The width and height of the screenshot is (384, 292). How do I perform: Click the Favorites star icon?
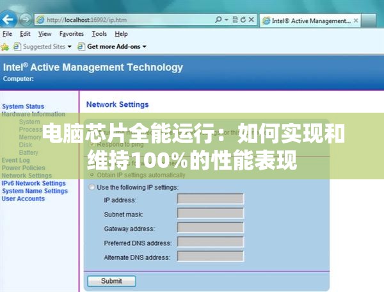(x=5, y=47)
